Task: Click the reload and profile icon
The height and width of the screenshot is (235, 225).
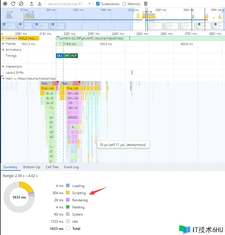Action: [13, 4]
